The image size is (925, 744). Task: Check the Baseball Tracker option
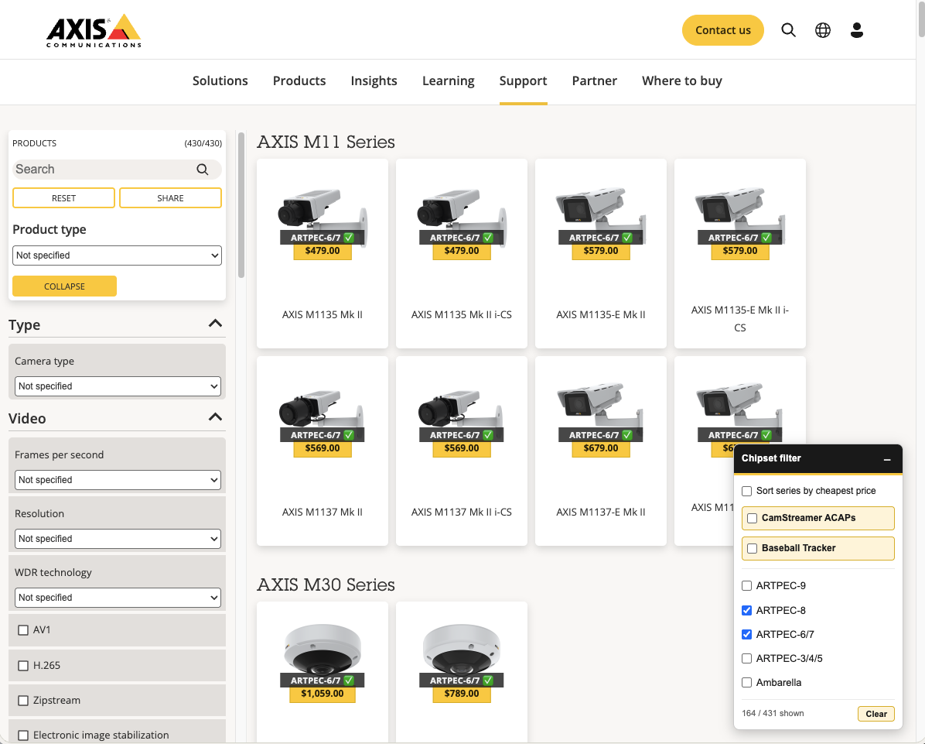753,549
